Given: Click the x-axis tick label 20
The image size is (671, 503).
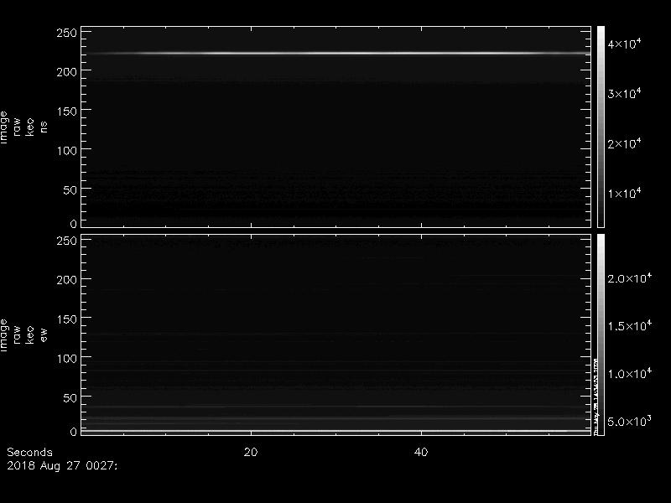Looking at the screenshot, I should point(251,452).
